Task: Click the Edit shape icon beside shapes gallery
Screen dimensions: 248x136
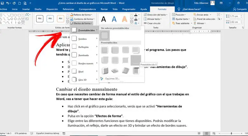Action: pos(27,15)
